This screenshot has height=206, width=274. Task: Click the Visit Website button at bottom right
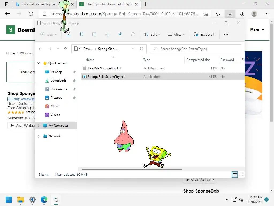point(200,180)
